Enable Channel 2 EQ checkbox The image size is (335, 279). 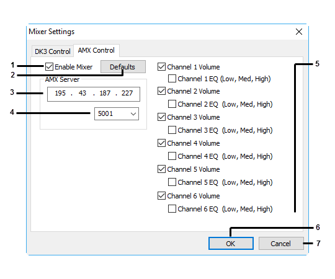172,104
